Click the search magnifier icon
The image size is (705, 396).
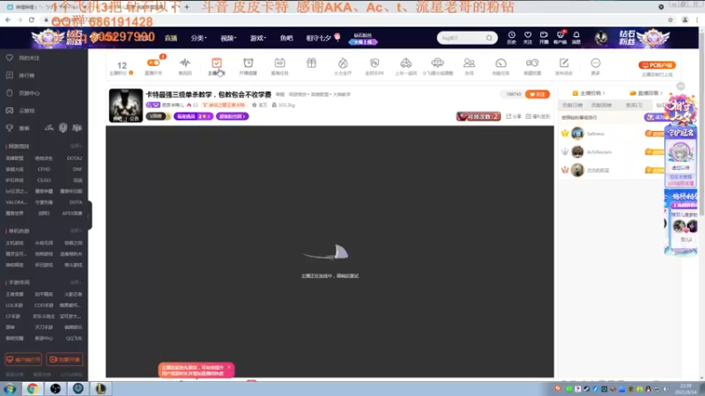(x=489, y=38)
